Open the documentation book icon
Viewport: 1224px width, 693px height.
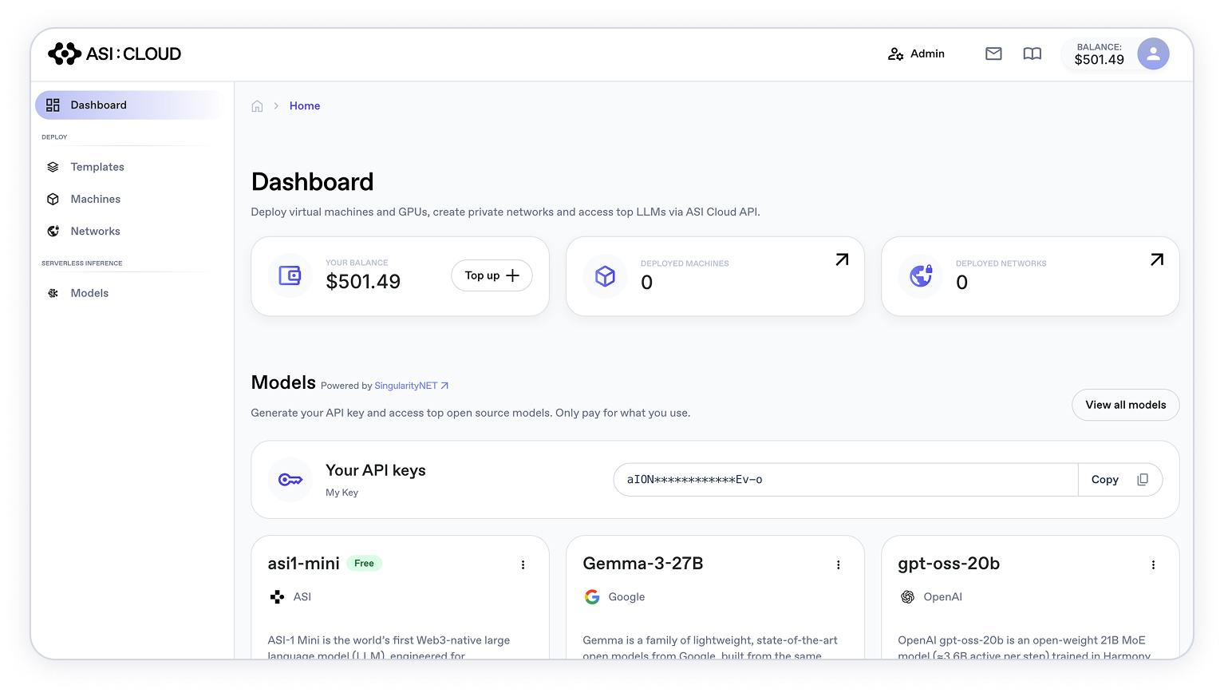coord(1033,53)
